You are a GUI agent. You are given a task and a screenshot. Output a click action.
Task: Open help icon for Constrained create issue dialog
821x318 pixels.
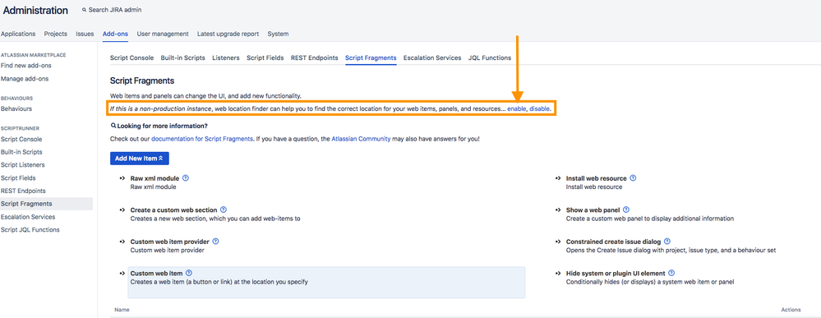[667, 242]
